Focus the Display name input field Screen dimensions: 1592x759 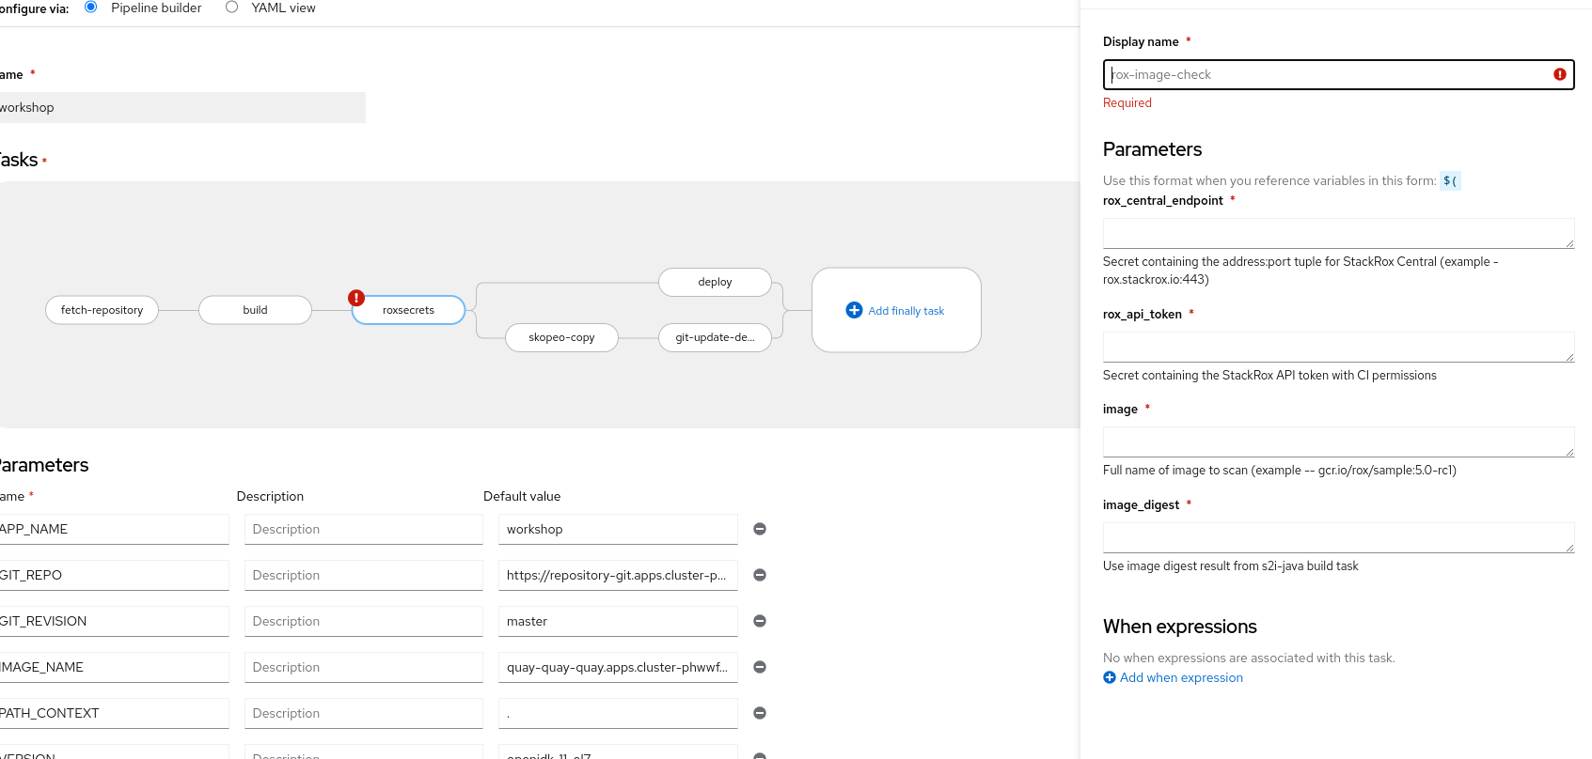tap(1326, 74)
